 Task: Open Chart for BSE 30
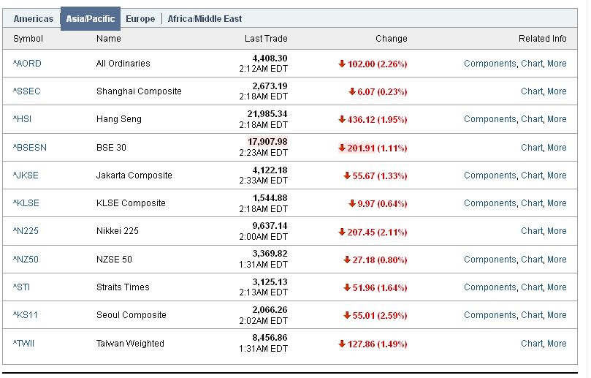[x=531, y=148]
